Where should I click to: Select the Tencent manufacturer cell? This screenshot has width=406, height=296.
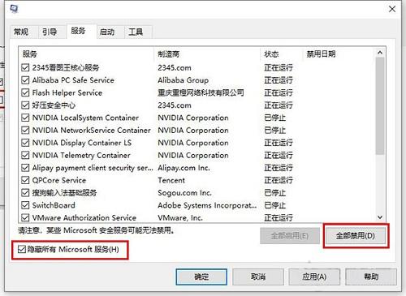tap(171, 180)
